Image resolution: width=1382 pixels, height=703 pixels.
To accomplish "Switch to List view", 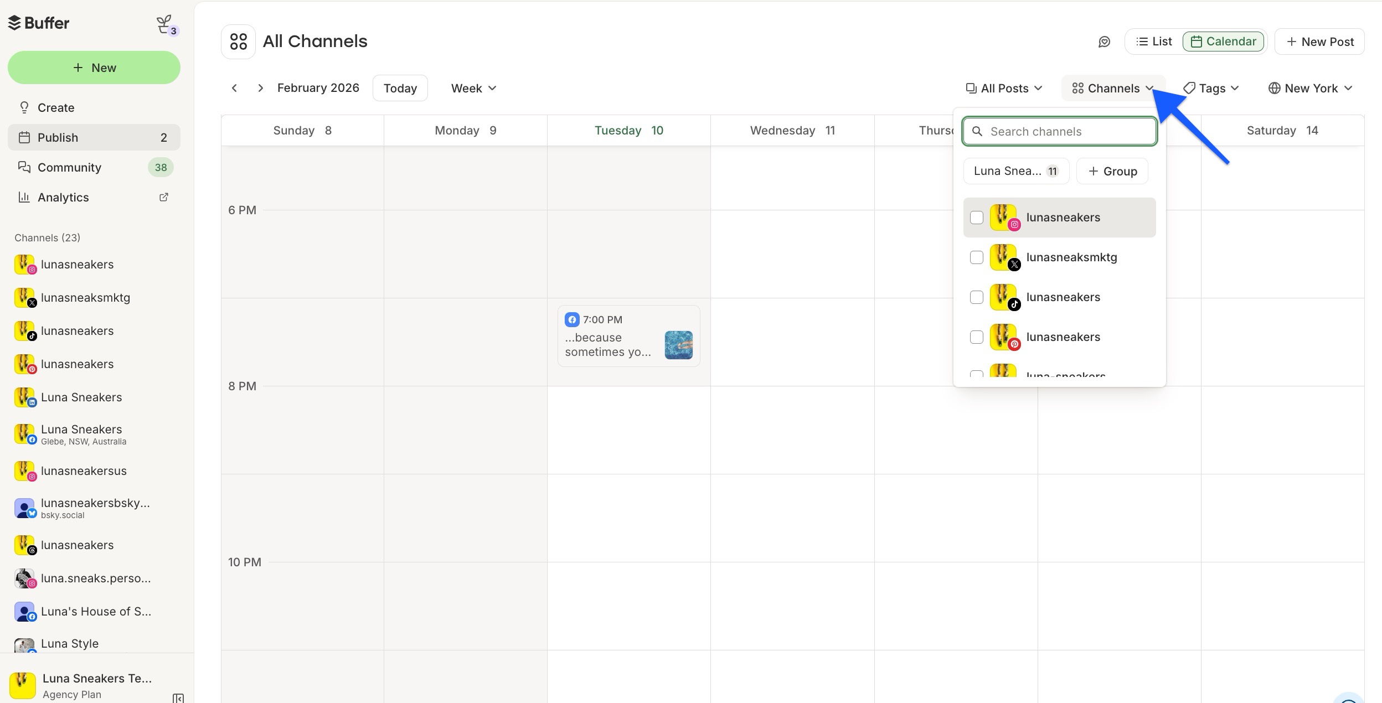I will [1154, 42].
